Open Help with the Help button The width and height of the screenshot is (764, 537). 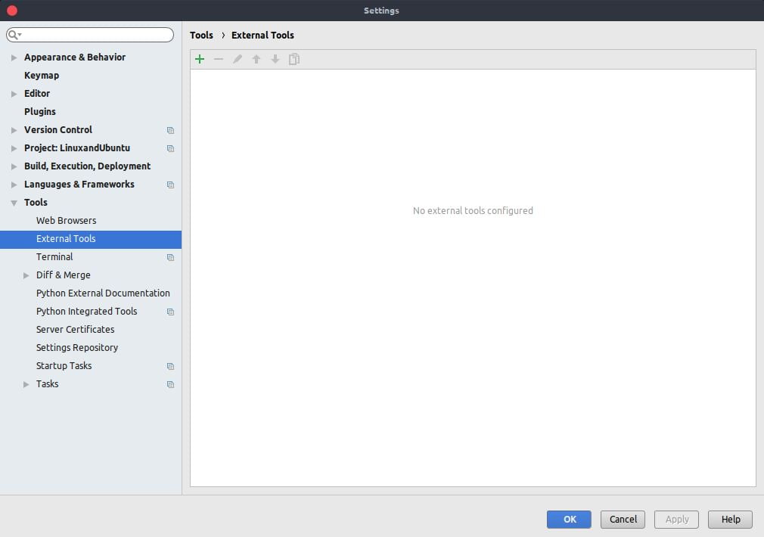(x=729, y=520)
